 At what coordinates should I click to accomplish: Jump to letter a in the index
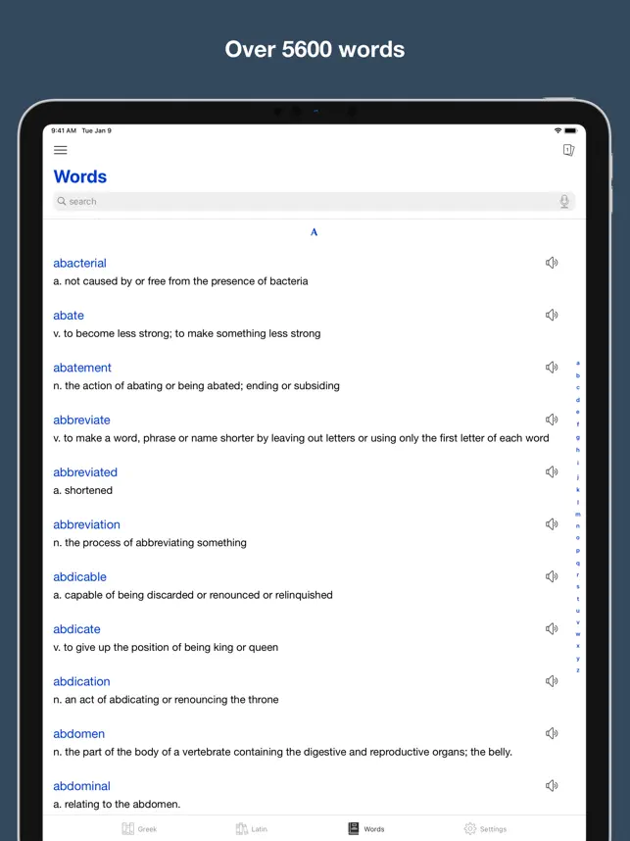[x=577, y=363]
